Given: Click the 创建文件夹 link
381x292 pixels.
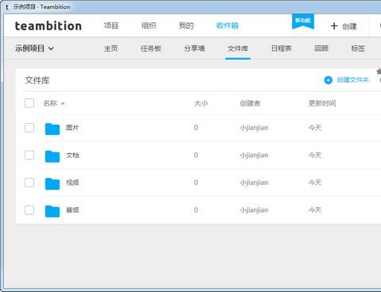Looking at the screenshot, I should (x=352, y=80).
